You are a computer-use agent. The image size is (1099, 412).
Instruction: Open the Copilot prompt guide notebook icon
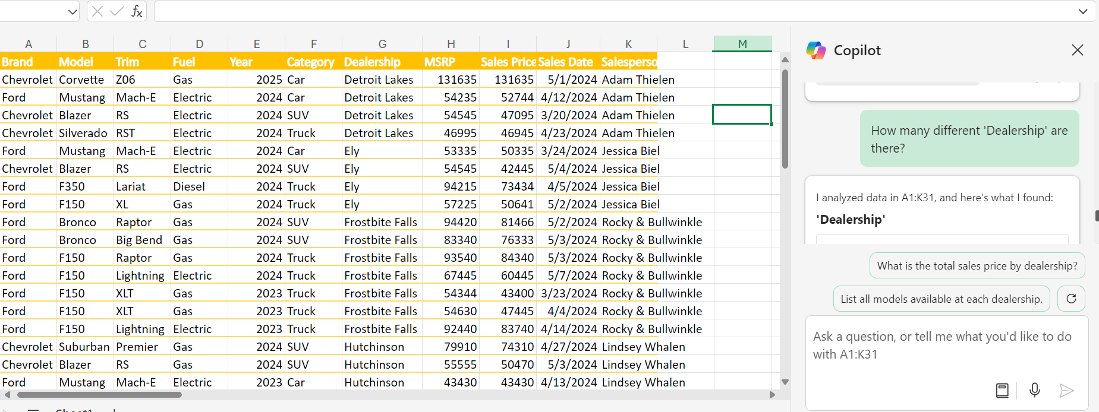pyautogui.click(x=1002, y=390)
